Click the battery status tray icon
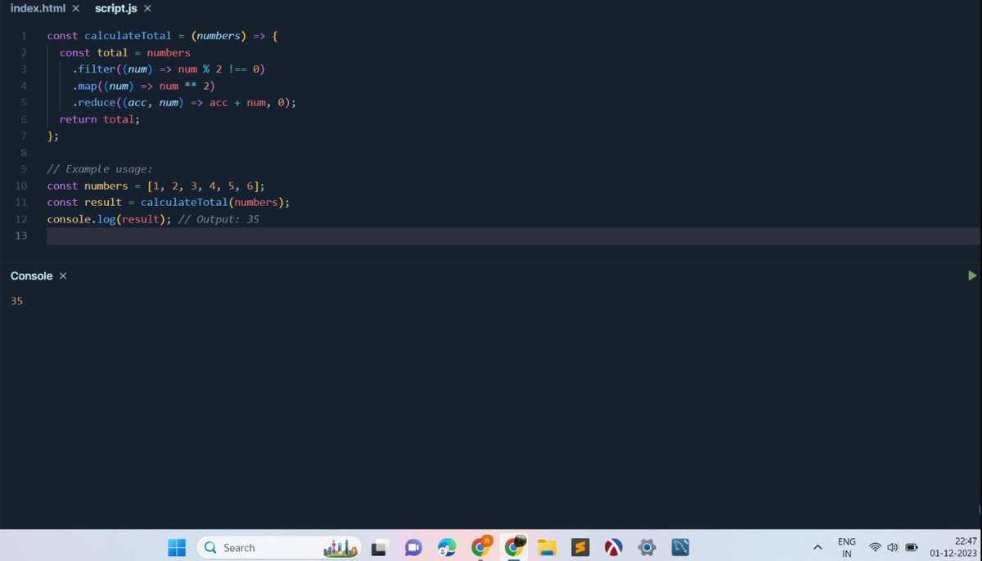This screenshot has height=561, width=982. (x=912, y=547)
